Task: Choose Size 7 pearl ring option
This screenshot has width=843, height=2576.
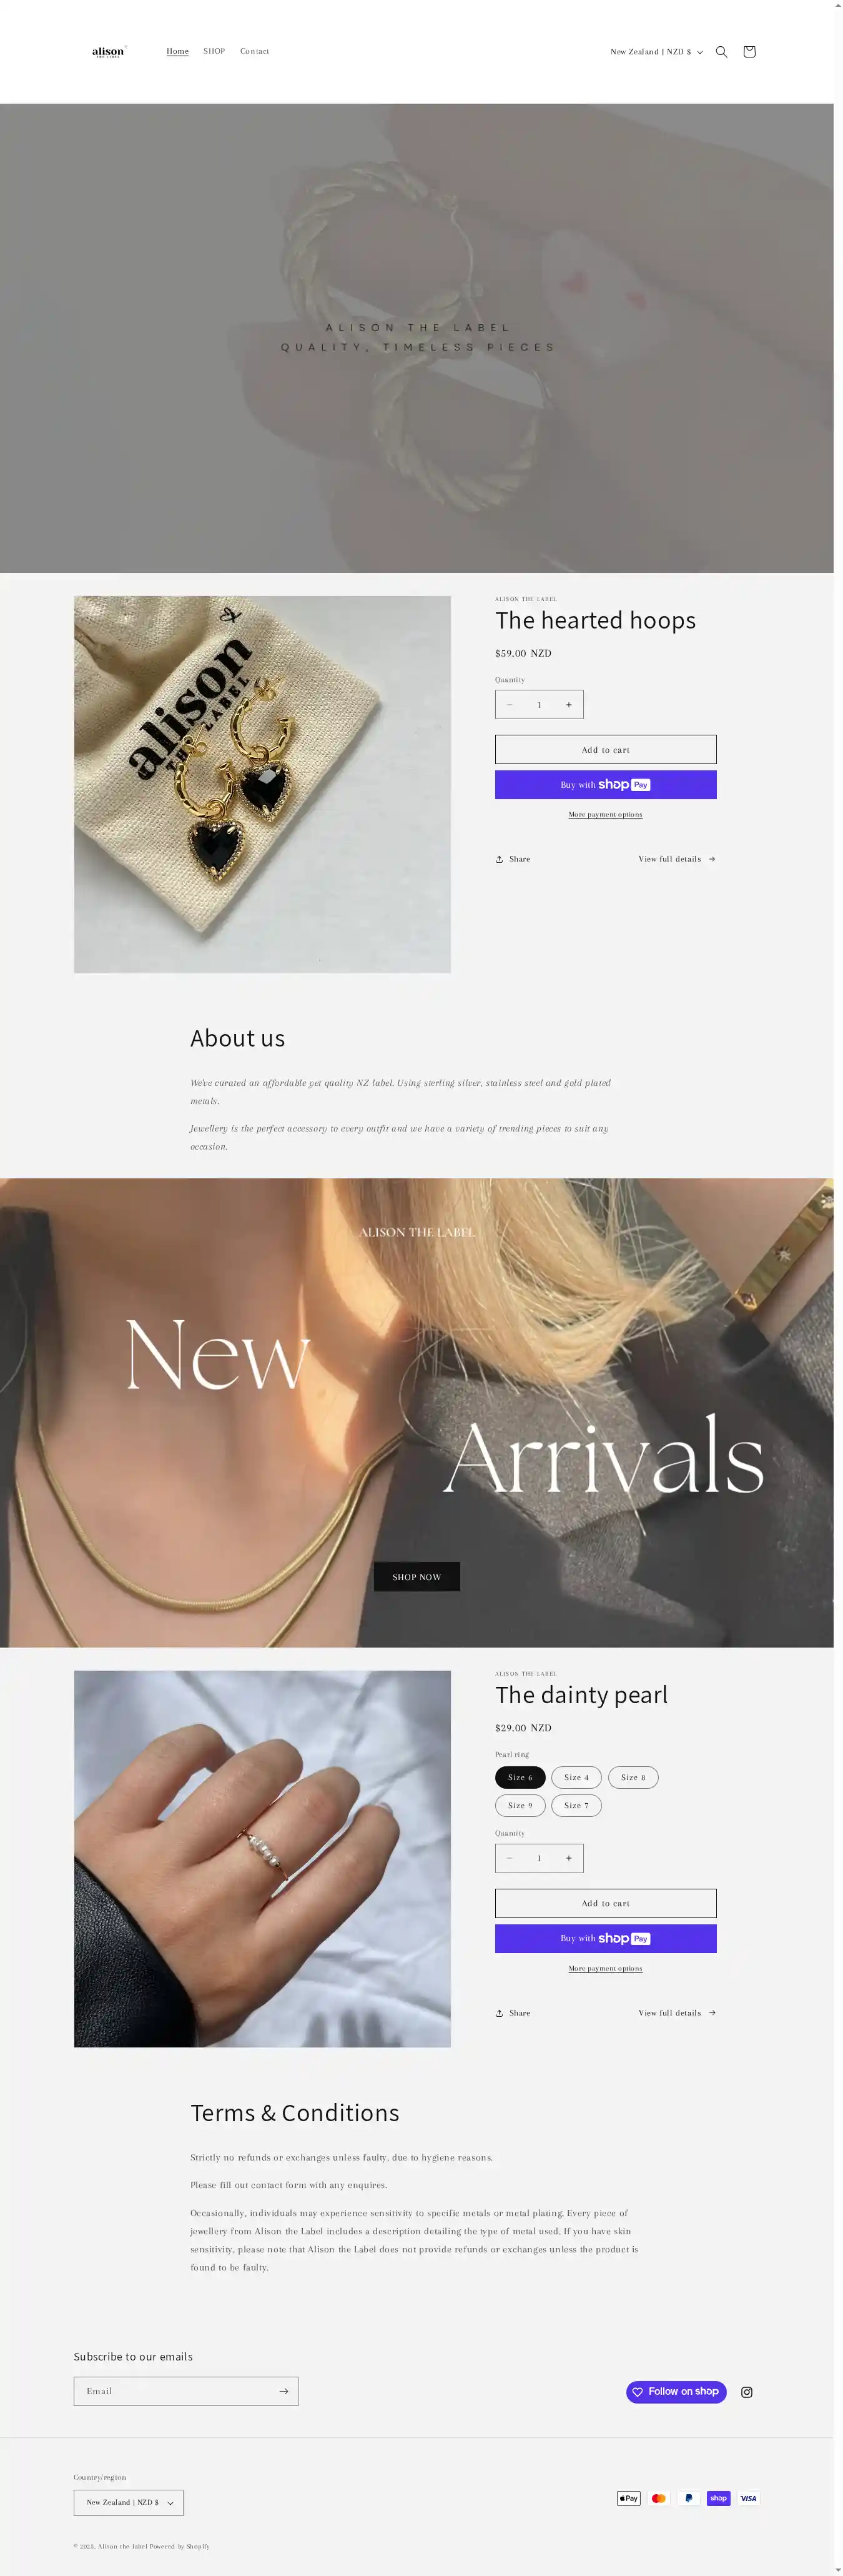Action: click(576, 1805)
